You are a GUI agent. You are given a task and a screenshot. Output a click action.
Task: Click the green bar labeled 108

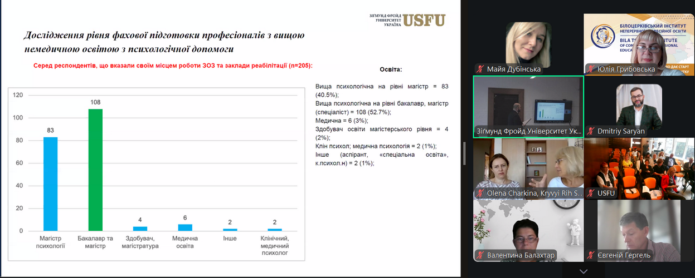tap(95, 170)
